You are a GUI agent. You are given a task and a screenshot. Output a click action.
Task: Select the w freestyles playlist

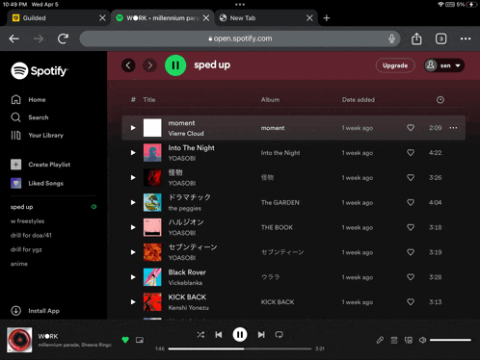(27, 221)
